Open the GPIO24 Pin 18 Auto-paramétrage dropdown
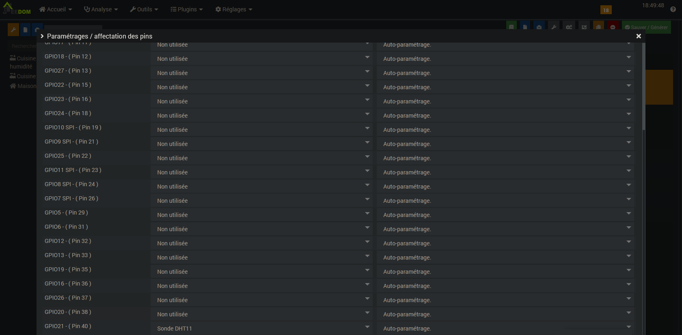This screenshot has height=335, width=682. 505,116
